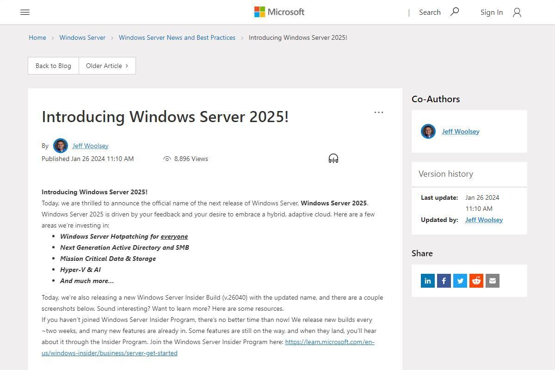Click the search magnifier icon
This screenshot has height=370, width=555.
pos(455,12)
